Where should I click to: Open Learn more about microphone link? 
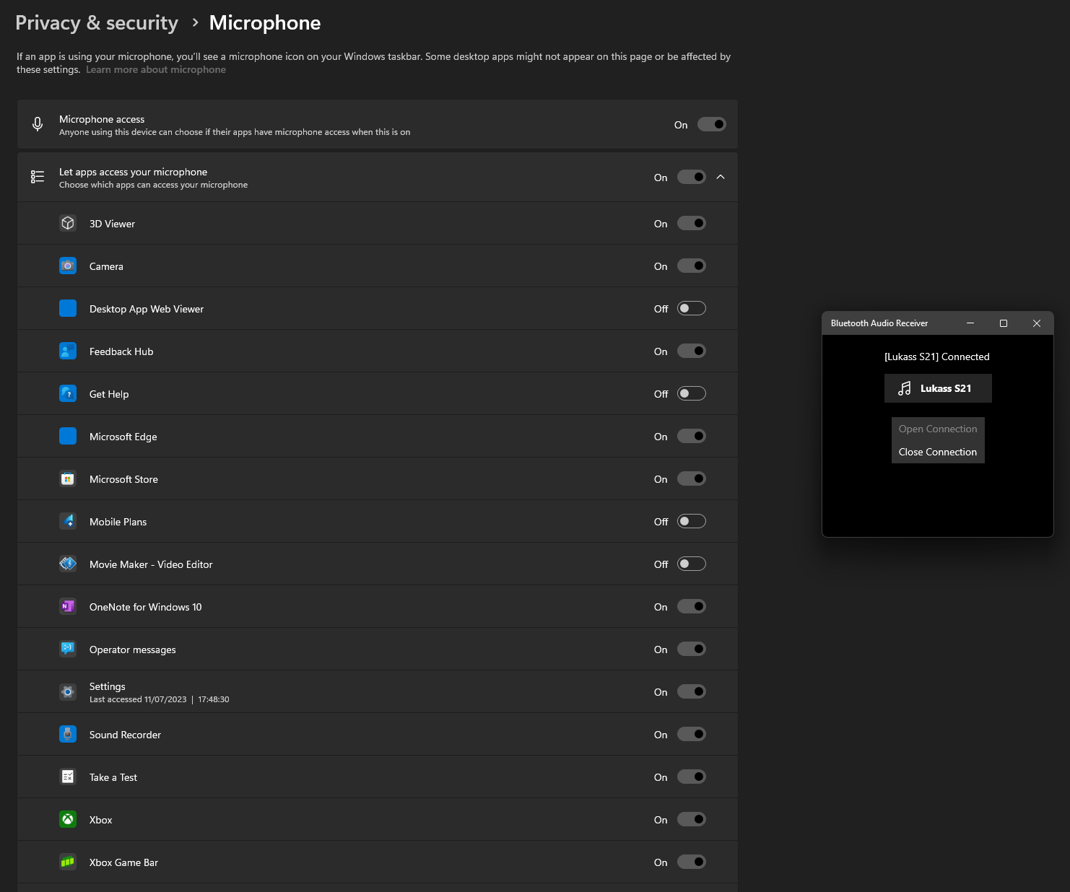tap(156, 69)
